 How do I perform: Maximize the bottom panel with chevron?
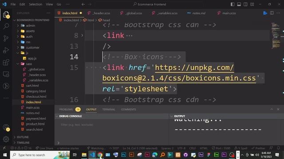pos(272,109)
